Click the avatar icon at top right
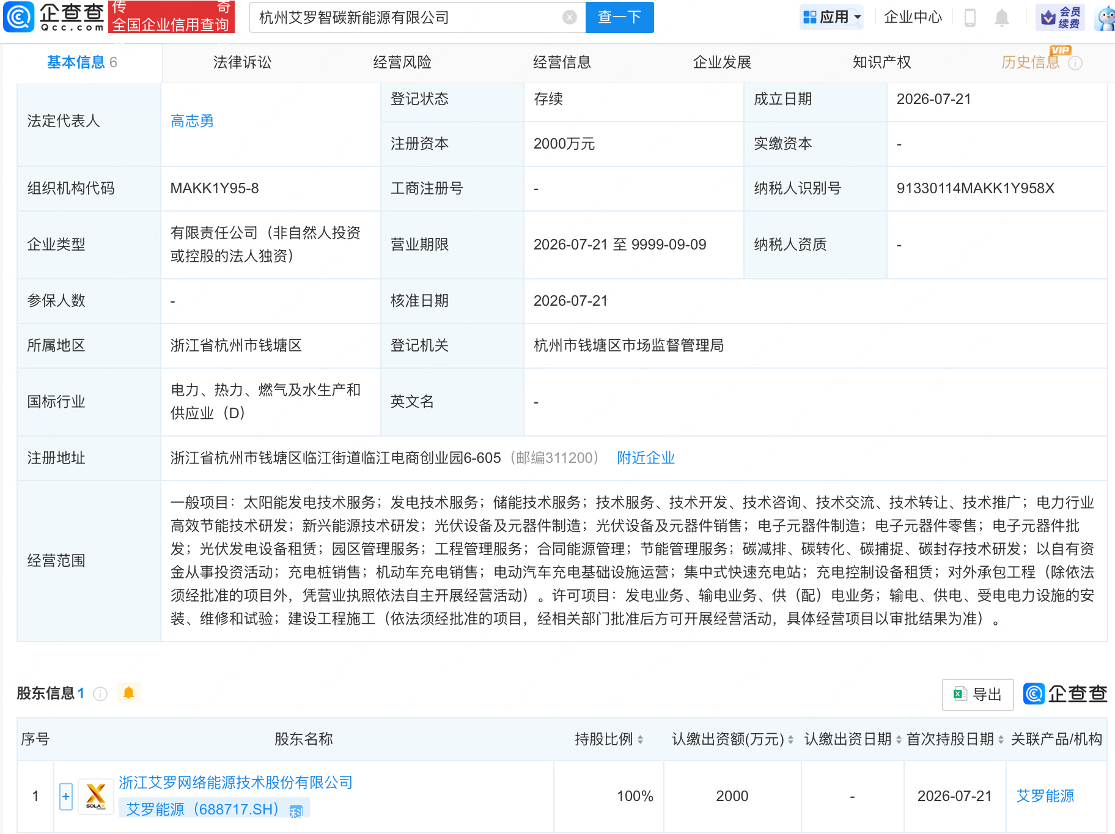Viewport: 1115px width, 834px height. coord(1106,17)
